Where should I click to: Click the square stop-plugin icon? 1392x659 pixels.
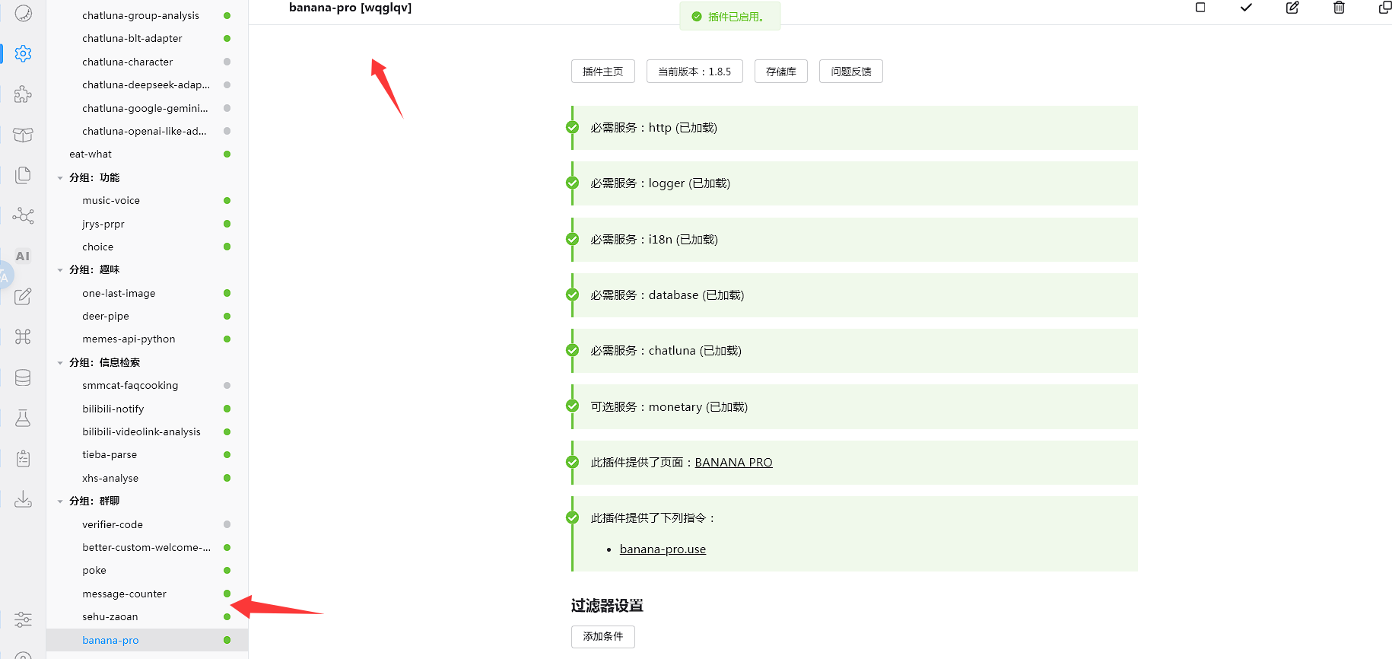[x=1200, y=8]
